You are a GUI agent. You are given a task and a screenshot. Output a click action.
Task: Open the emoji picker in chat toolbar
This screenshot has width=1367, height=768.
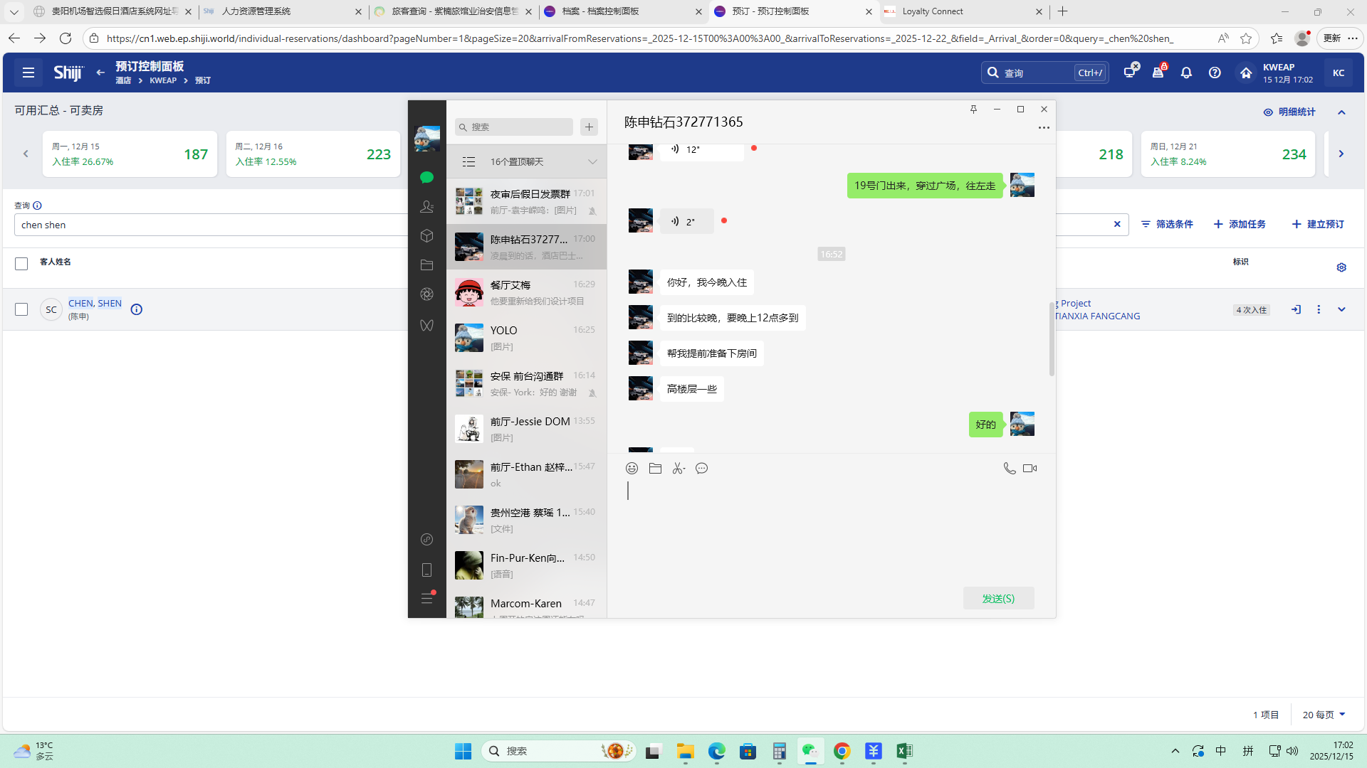coord(632,468)
